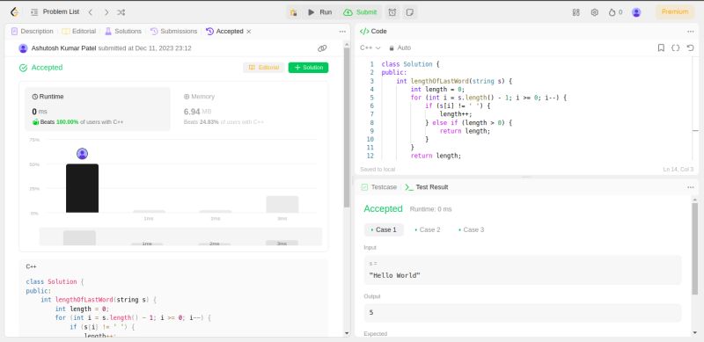Open the notes sticky icon
The image size is (704, 342).
[409, 12]
